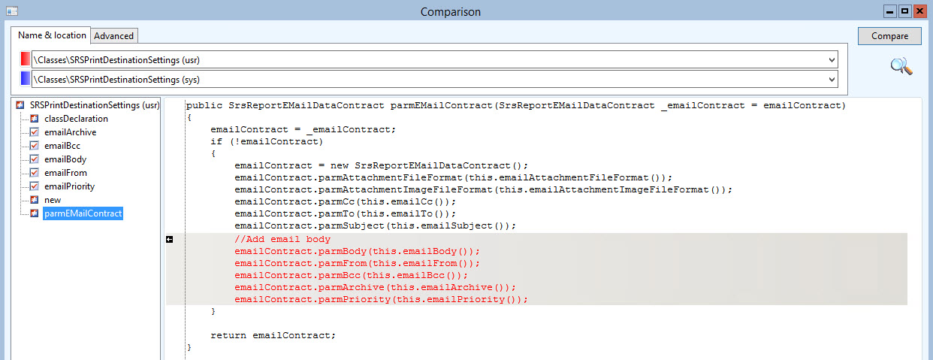
Task: Select the emailFrom tree item label
Action: click(x=65, y=173)
